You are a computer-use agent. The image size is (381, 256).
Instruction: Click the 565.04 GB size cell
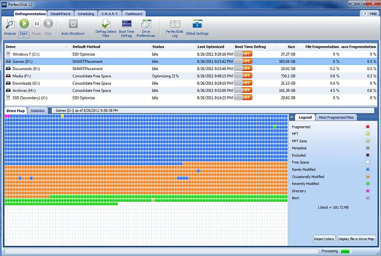287,61
